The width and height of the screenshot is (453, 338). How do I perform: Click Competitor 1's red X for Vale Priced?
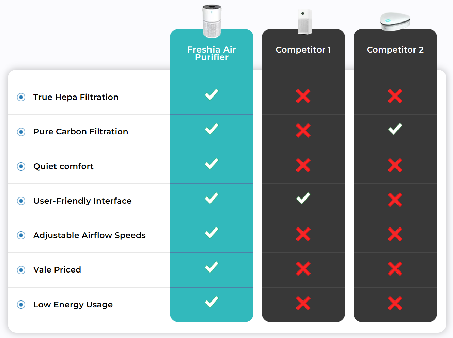(303, 269)
